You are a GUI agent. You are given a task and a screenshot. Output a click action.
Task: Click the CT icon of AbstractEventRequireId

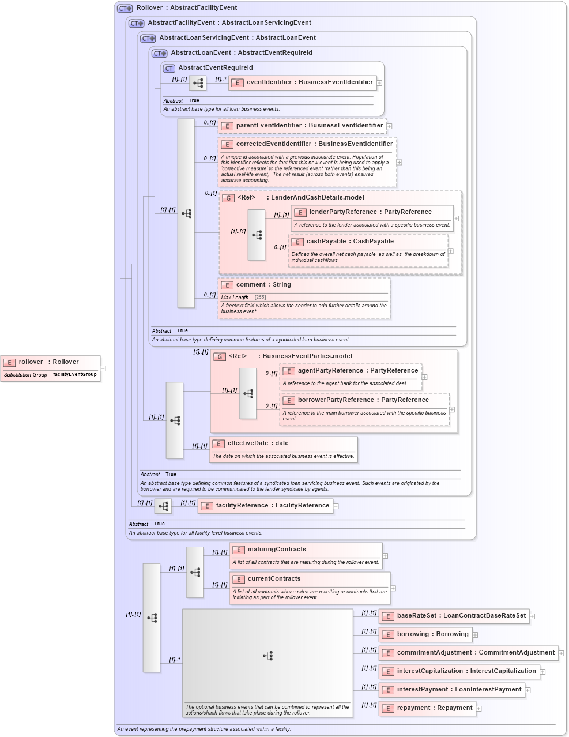click(x=168, y=67)
